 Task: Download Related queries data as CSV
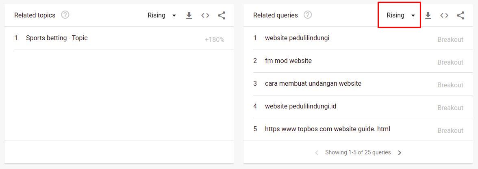(x=428, y=15)
